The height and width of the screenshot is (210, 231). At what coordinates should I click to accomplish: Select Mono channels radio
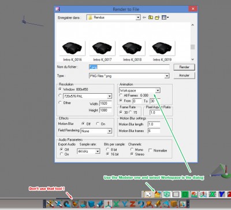point(132,149)
